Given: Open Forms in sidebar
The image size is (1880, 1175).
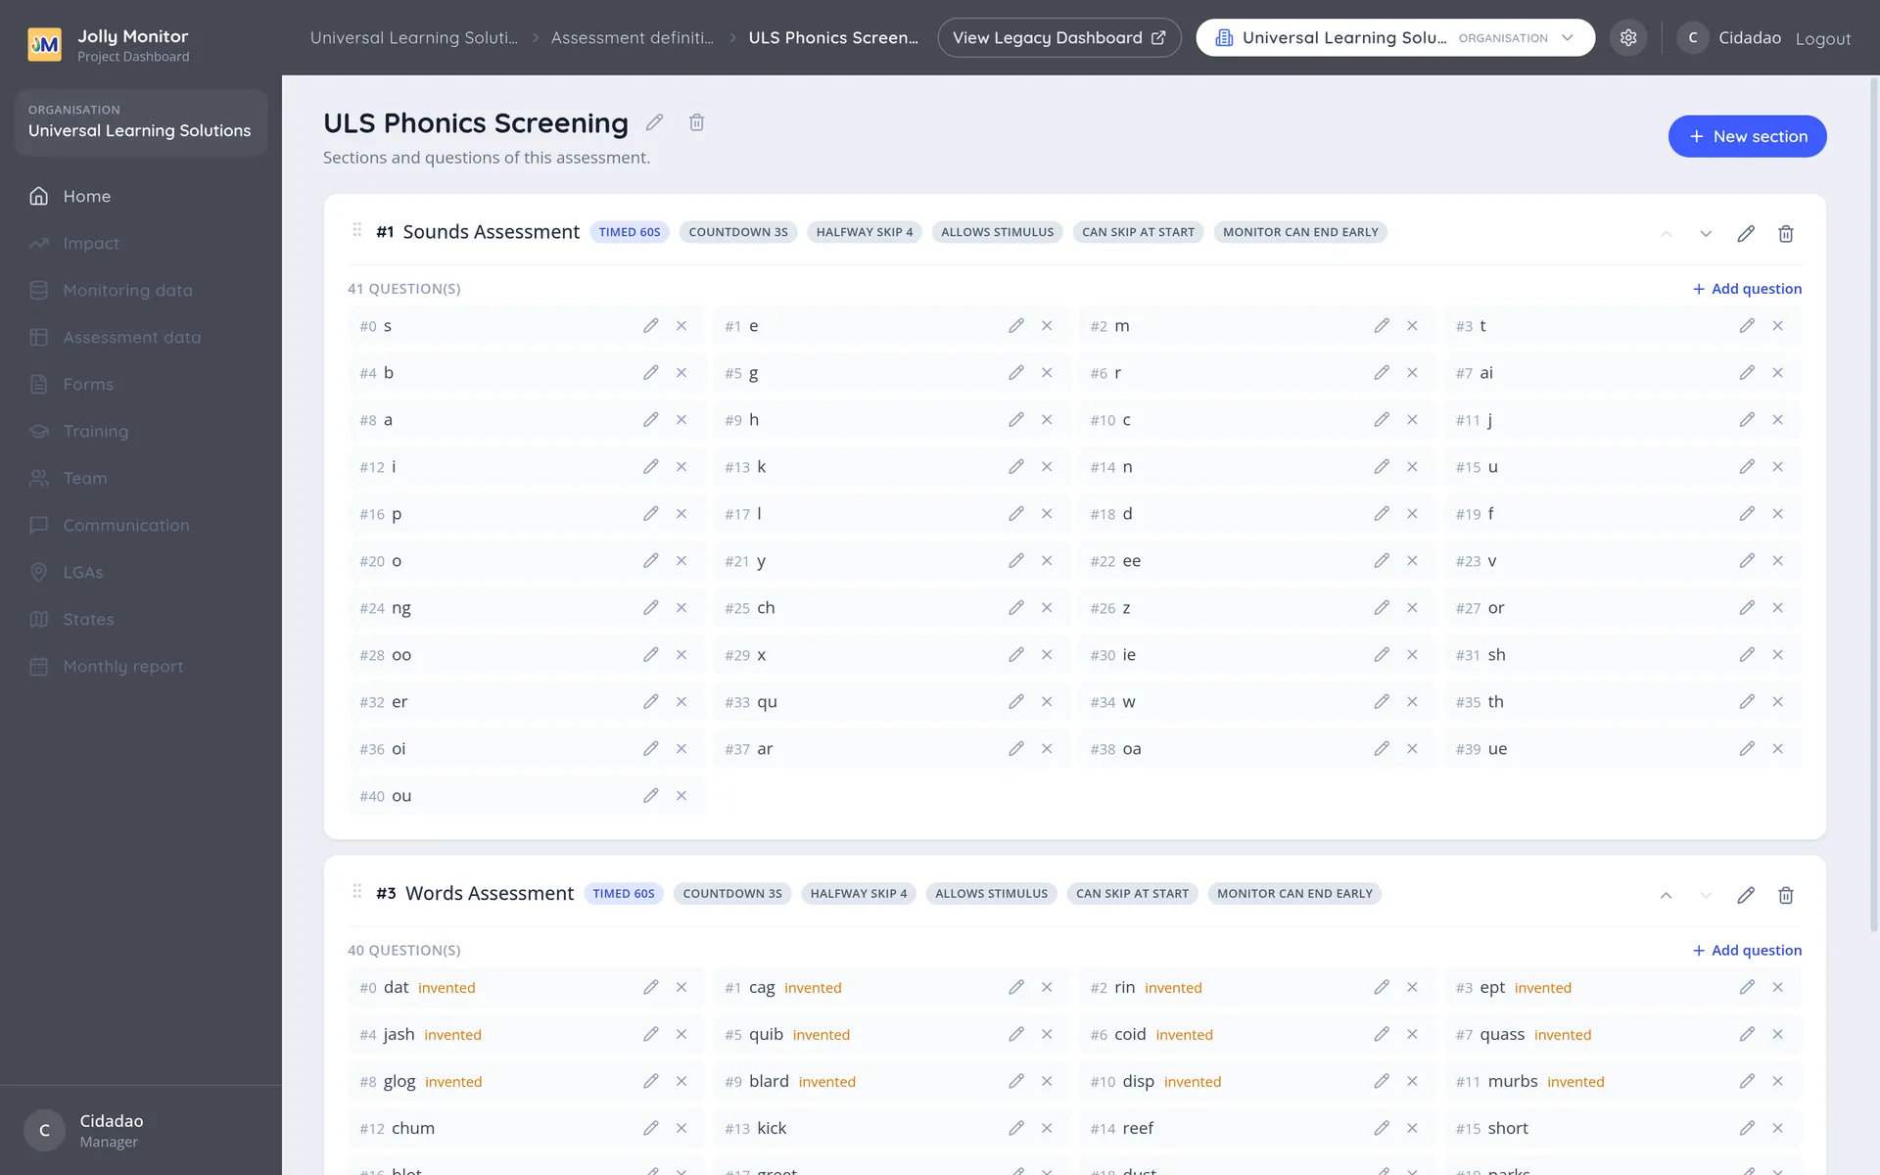Looking at the screenshot, I should (141, 384).
